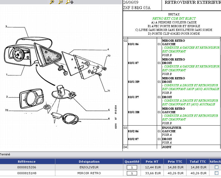Sort by the Référence column header
221x178 pixels.
(x=27, y=162)
